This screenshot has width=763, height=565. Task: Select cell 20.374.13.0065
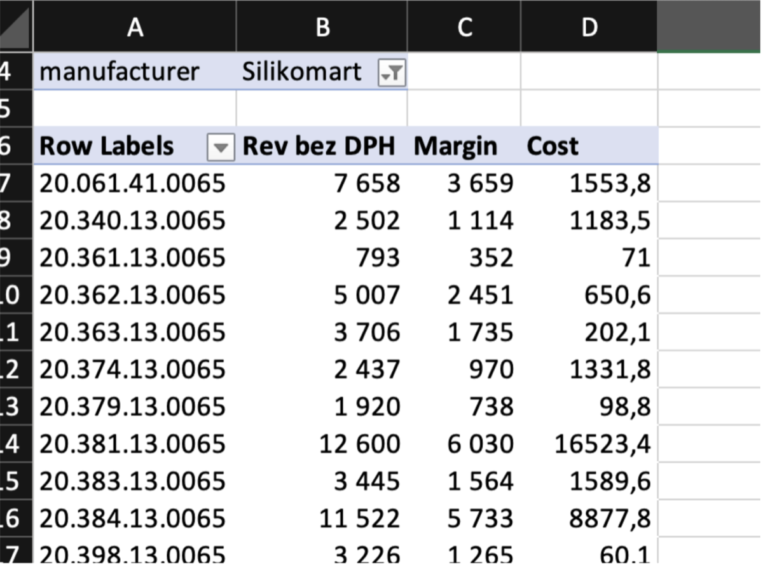pyautogui.click(x=134, y=369)
